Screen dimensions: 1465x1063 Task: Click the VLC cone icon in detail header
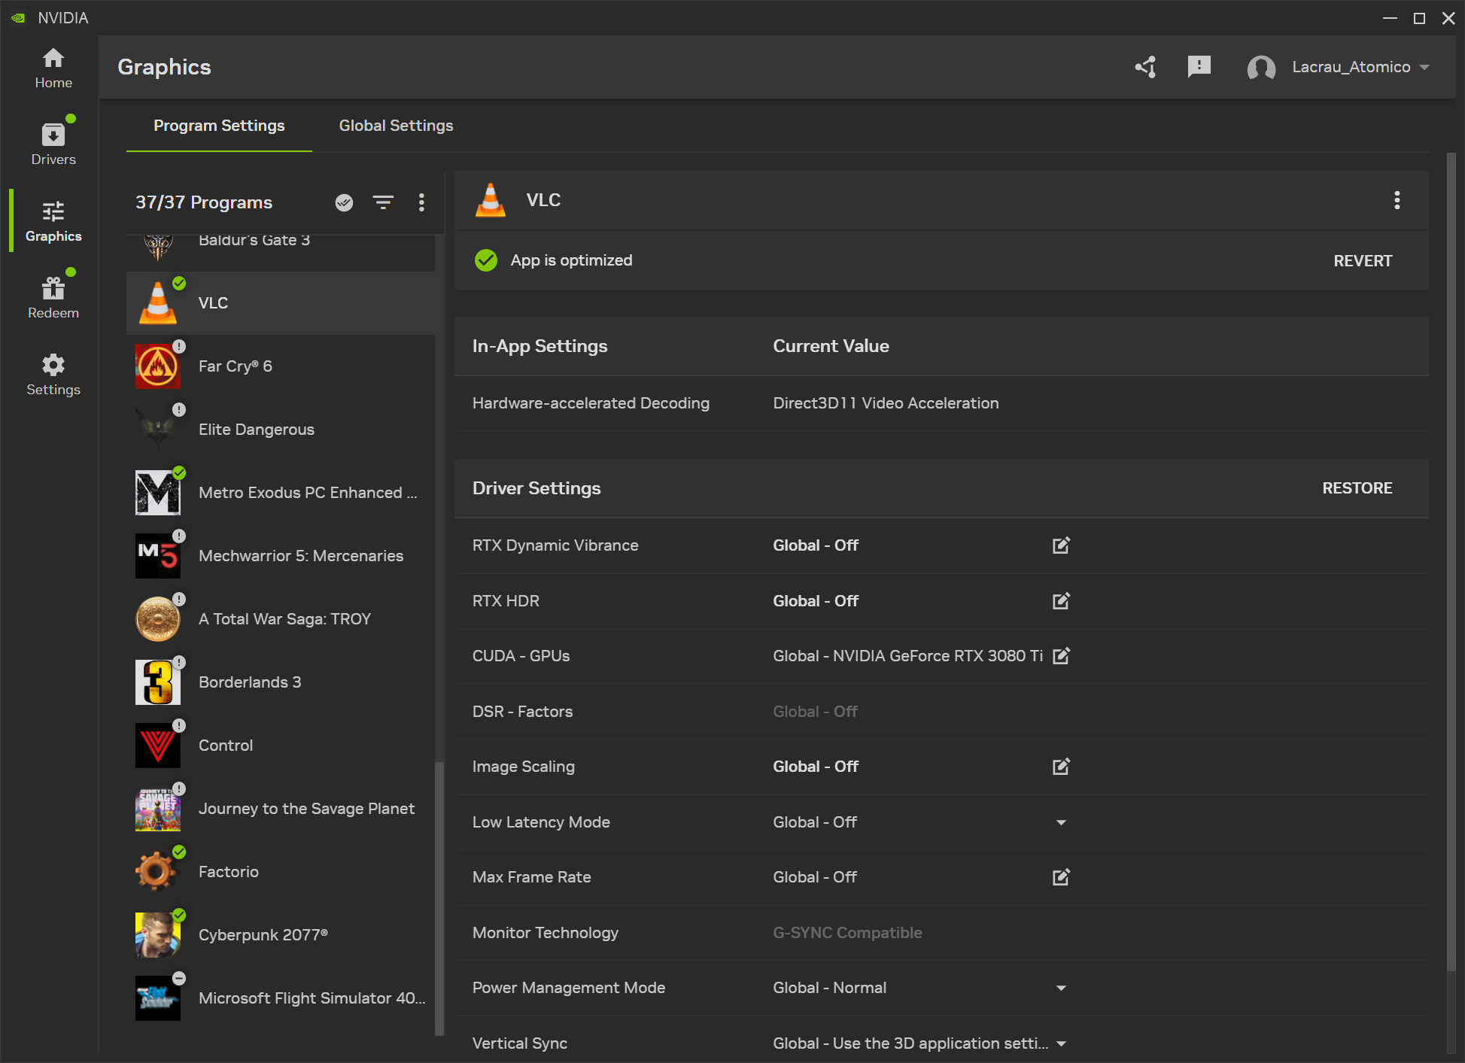click(491, 200)
